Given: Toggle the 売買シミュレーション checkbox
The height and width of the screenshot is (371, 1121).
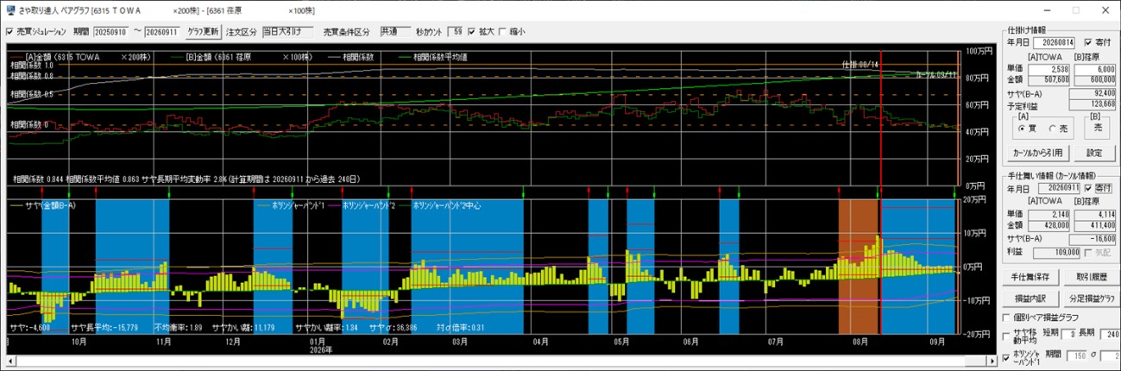Looking at the screenshot, I should [x=9, y=32].
